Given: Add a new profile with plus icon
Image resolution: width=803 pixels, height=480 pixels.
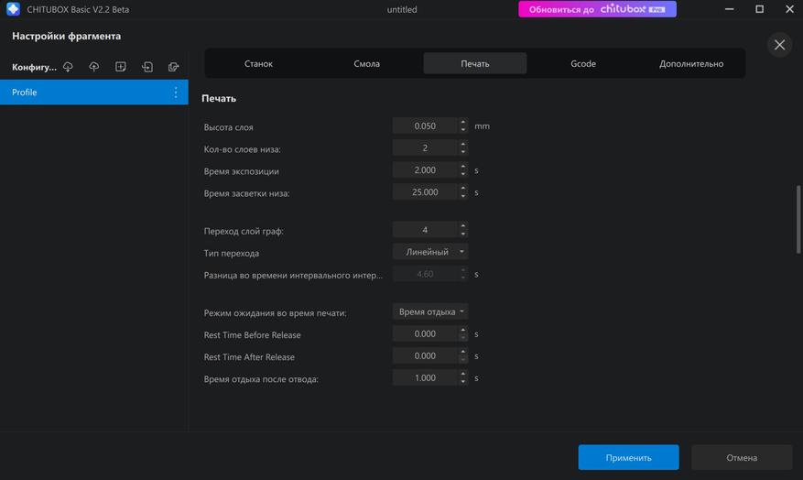Looking at the screenshot, I should tap(120, 67).
